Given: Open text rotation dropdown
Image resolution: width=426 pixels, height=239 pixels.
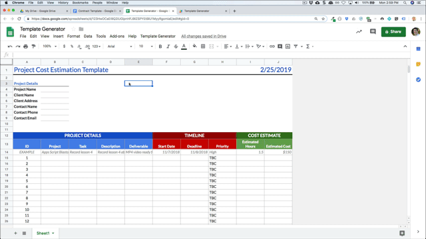Looking at the screenshot, I should click(260, 46).
